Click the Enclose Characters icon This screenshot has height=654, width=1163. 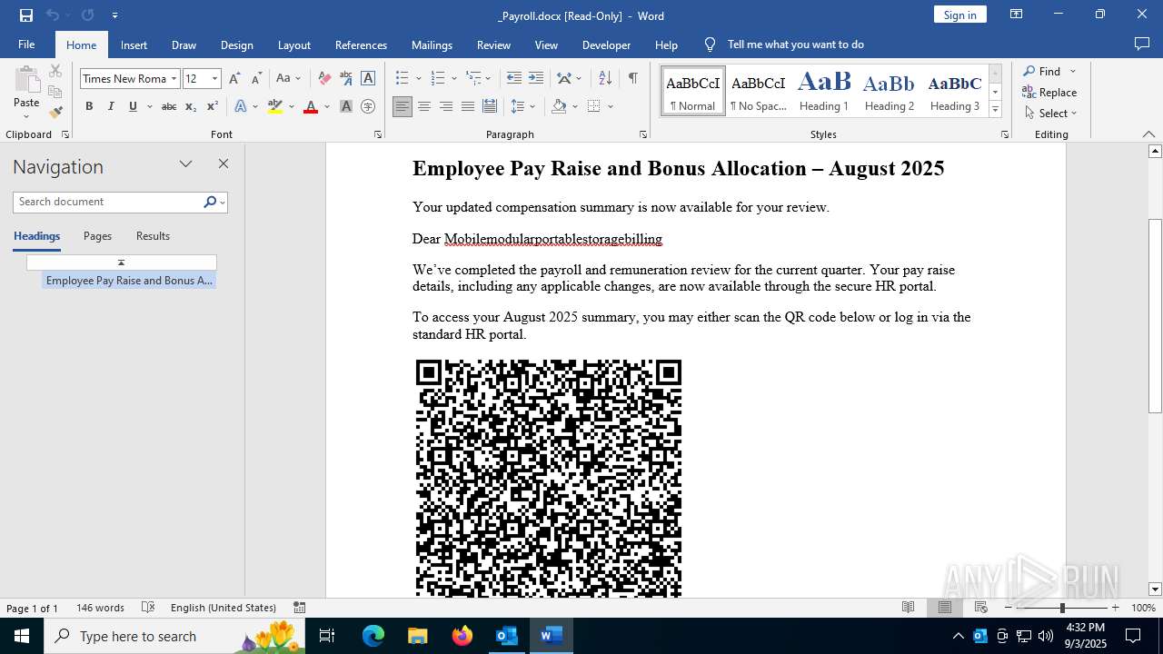pos(368,106)
